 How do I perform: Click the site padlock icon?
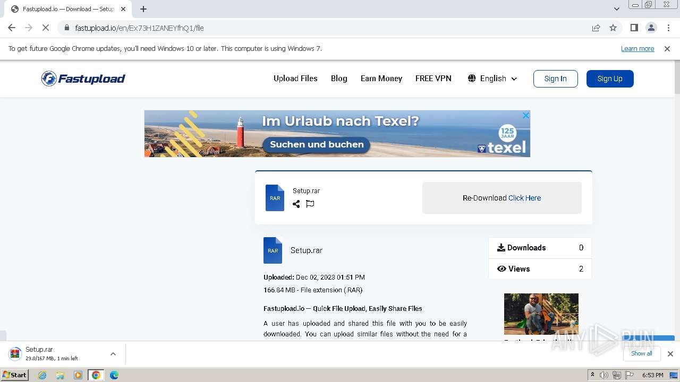66,28
